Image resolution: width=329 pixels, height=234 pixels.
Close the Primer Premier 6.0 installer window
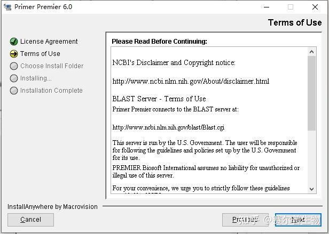point(315,7)
